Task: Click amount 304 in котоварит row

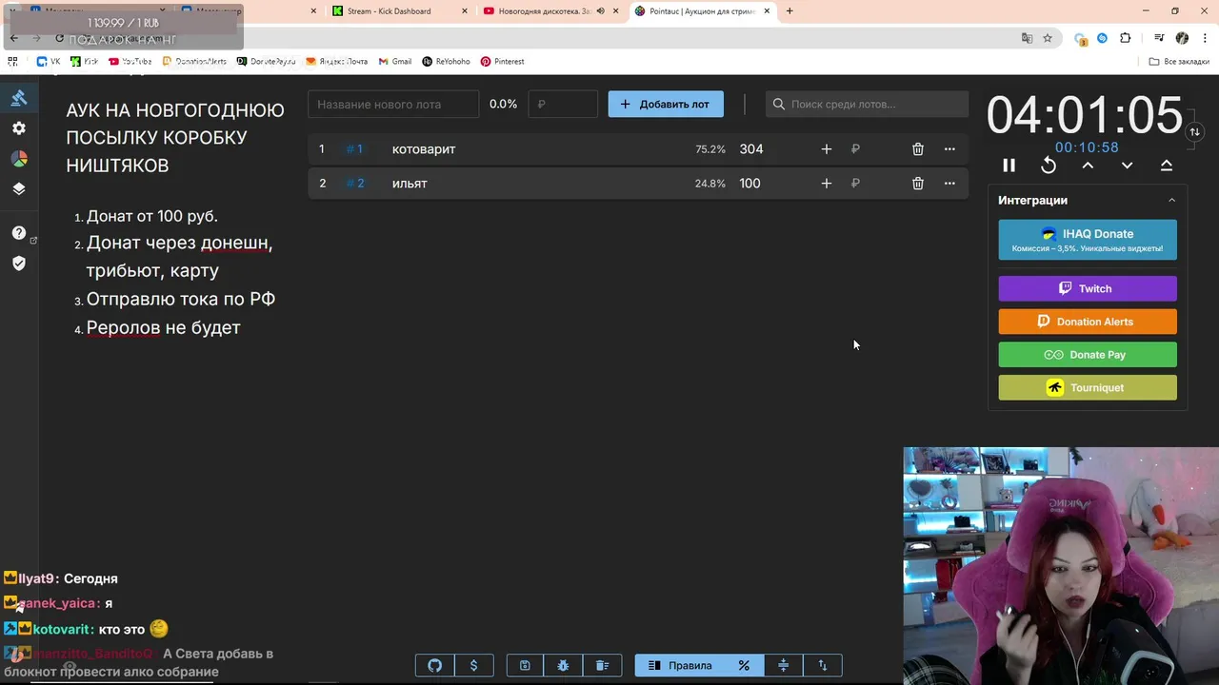Action: pos(751,149)
